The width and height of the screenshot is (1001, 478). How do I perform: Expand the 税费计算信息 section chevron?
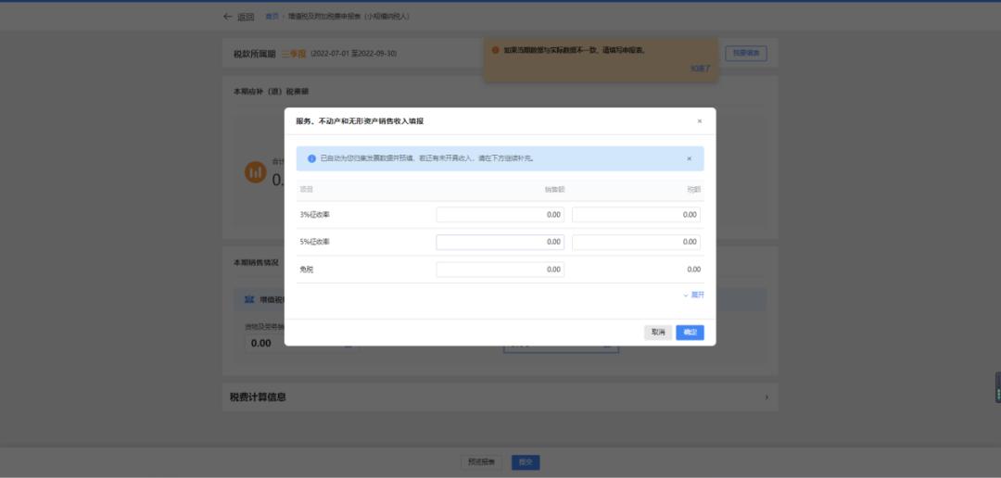(766, 397)
